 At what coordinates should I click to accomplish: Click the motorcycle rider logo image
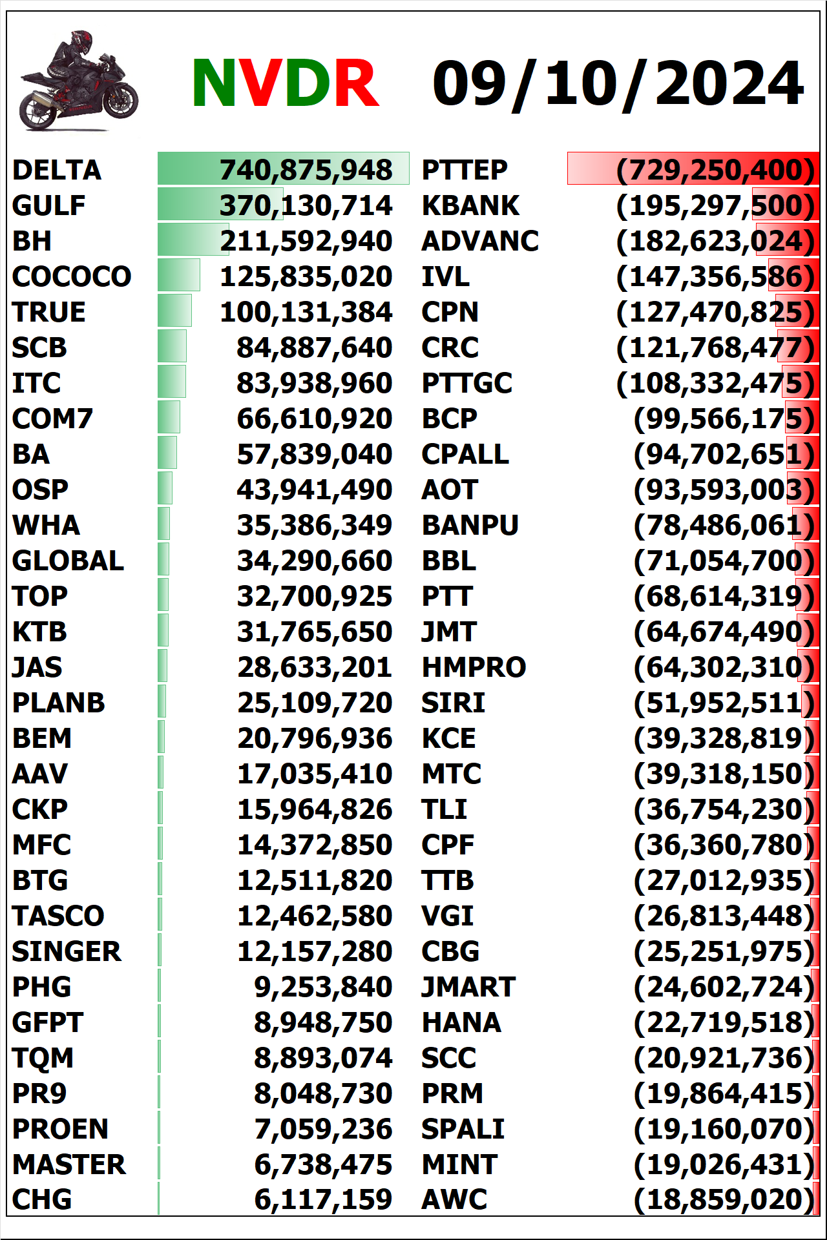click(x=79, y=81)
